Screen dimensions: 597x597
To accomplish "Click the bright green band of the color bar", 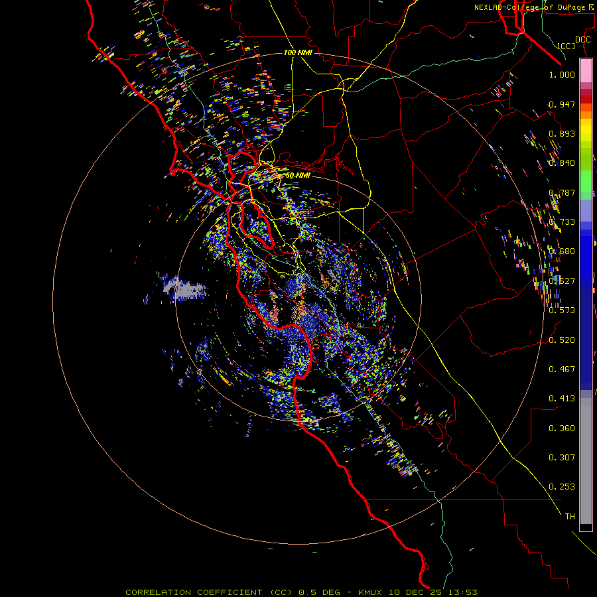I will (586, 181).
